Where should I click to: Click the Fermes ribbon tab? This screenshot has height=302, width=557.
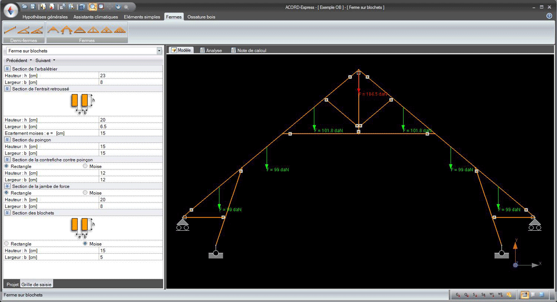tap(174, 17)
